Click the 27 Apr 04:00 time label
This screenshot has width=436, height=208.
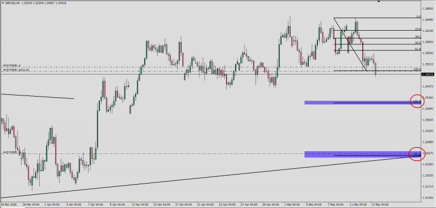[x=248, y=204]
